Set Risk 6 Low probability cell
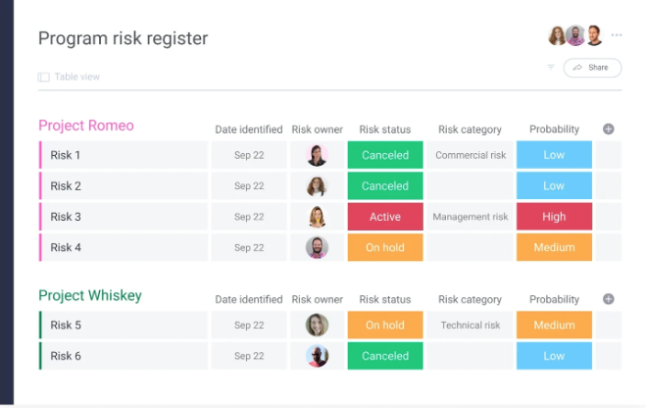This screenshot has height=408, width=646. pos(554,356)
